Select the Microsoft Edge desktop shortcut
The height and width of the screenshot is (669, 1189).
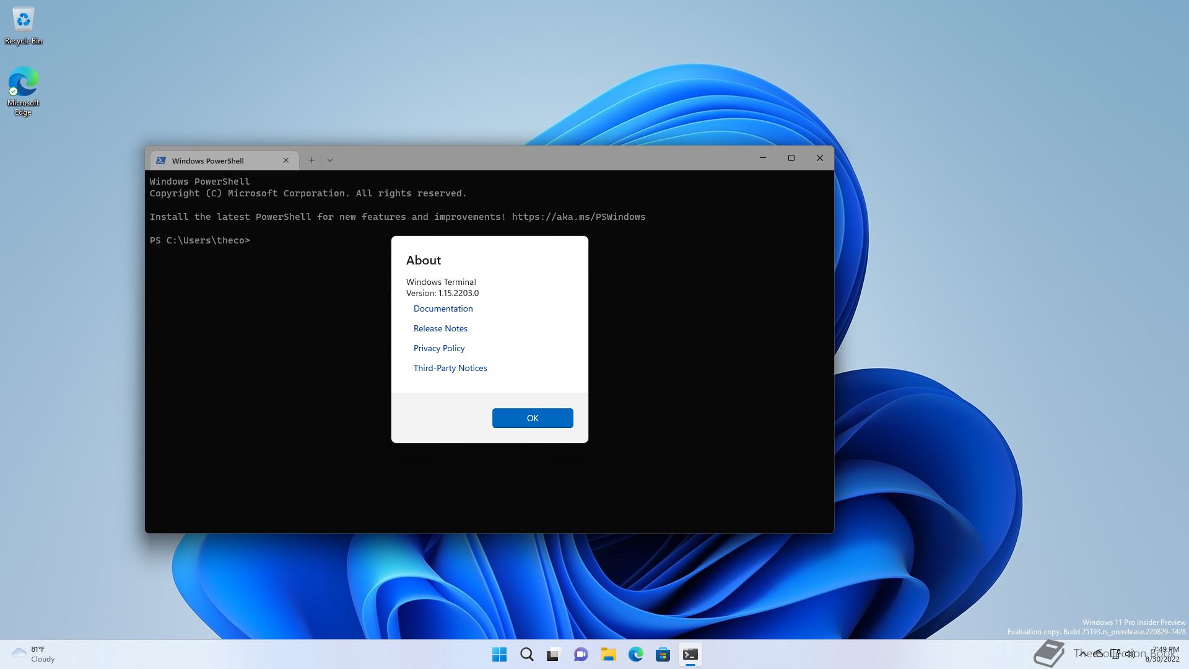(23, 91)
